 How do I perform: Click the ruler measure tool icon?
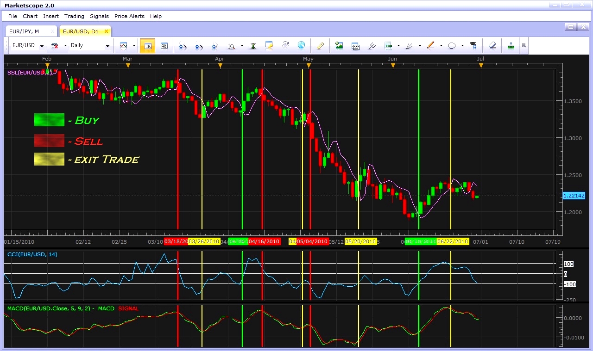tap(320, 46)
